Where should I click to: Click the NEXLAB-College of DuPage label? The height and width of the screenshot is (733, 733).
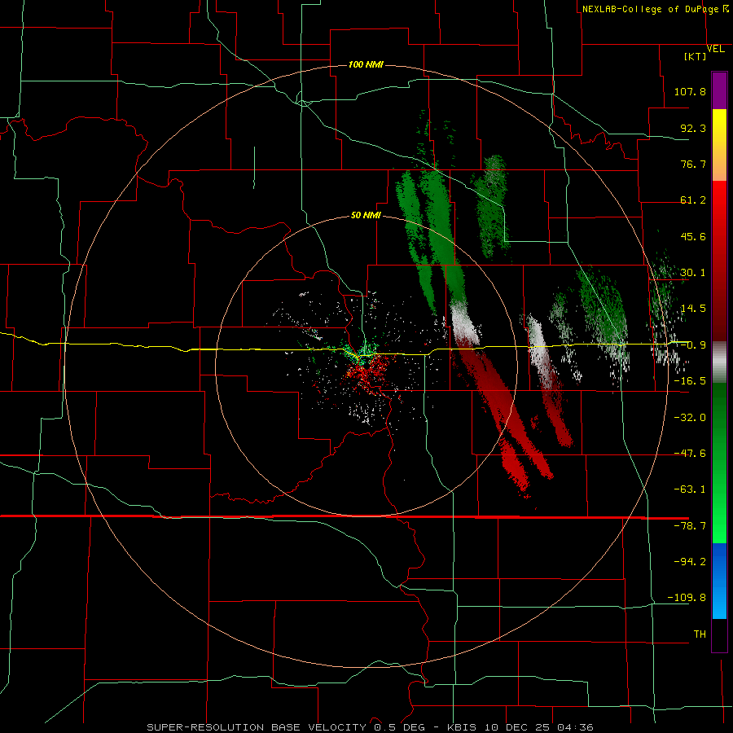(651, 9)
